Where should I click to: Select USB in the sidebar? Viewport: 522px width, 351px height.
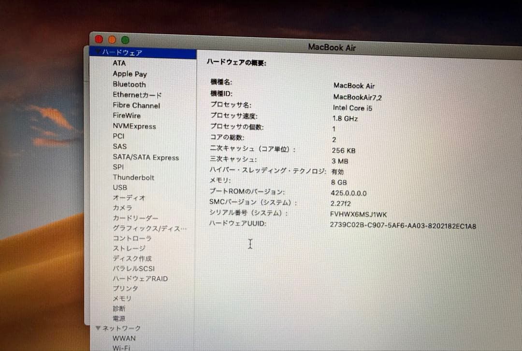(120, 187)
